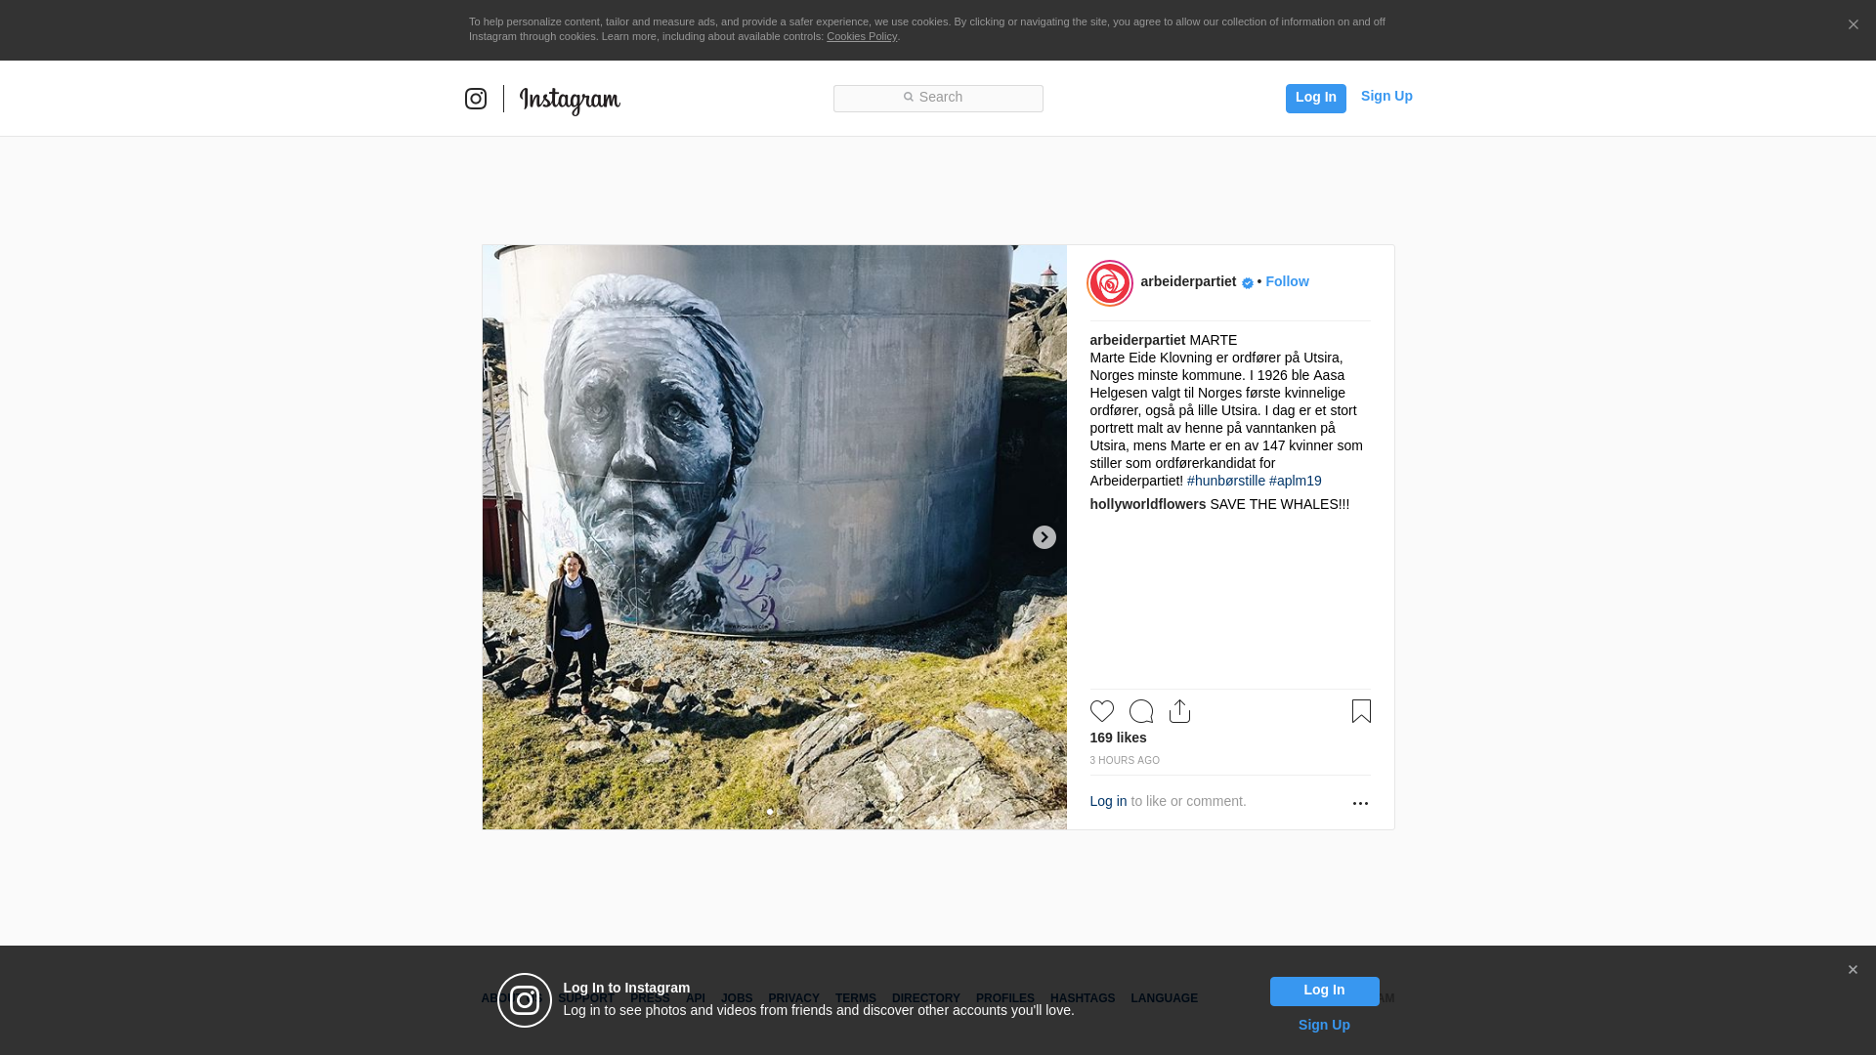
Task: View the 169 likes list
Action: [1119, 738]
